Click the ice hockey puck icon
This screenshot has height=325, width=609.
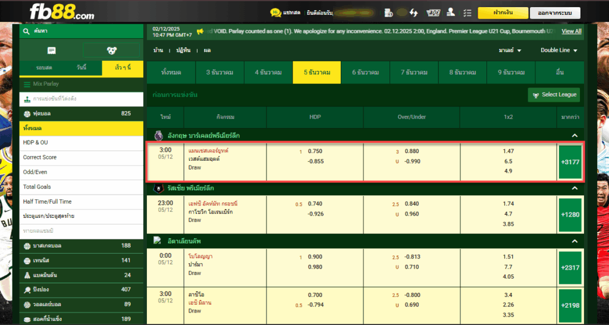click(27, 319)
